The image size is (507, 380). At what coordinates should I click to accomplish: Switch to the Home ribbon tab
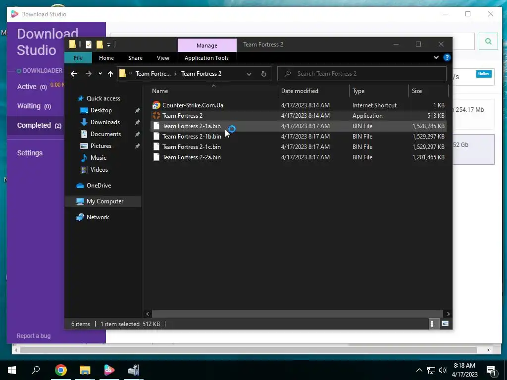tap(106, 58)
